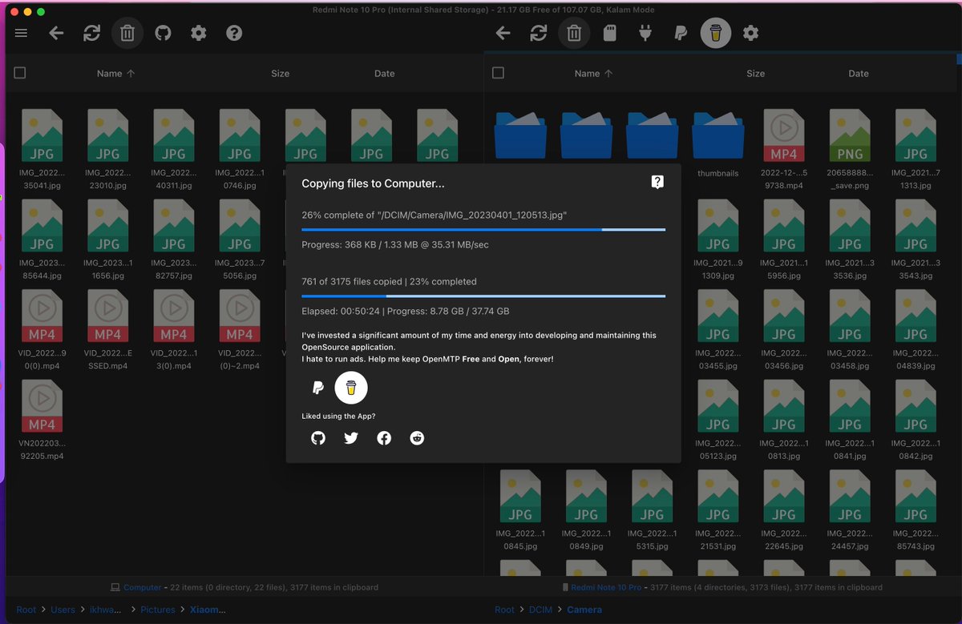This screenshot has height=624, width=962.
Task: Click file copy progress bar
Action: [x=483, y=230]
